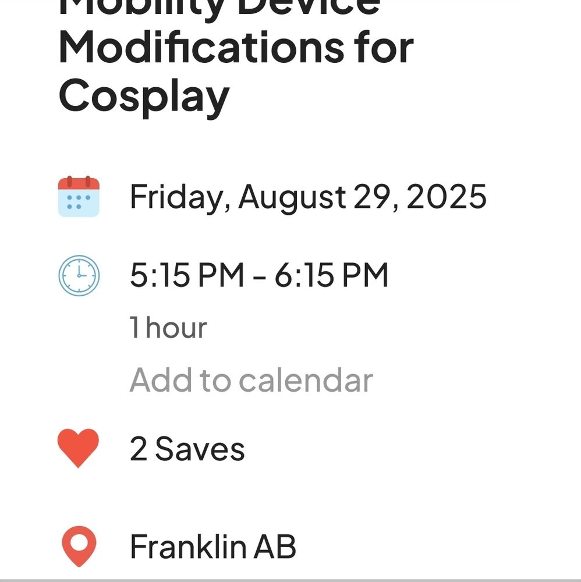Screen dimensions: 581x582
Task: Add this event to calendar
Action: pos(251,380)
